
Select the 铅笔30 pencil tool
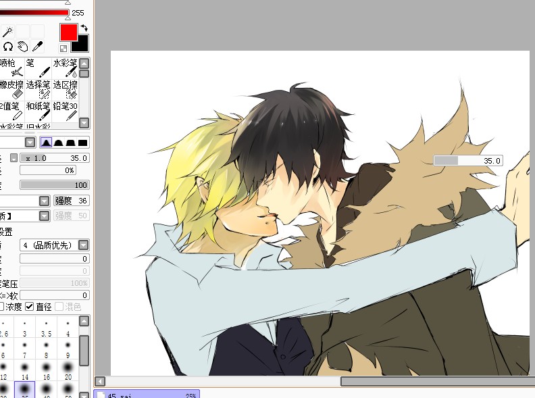[65, 111]
